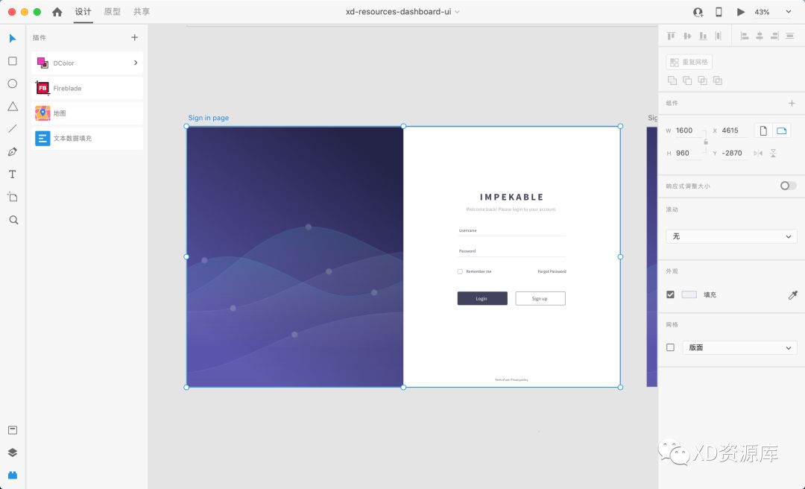Image resolution: width=805 pixels, height=489 pixels.
Task: Click the boolean exclude overlap icon
Action: (x=718, y=81)
